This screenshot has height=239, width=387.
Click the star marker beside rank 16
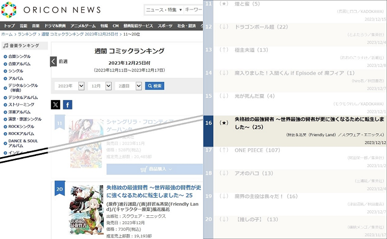click(224, 123)
